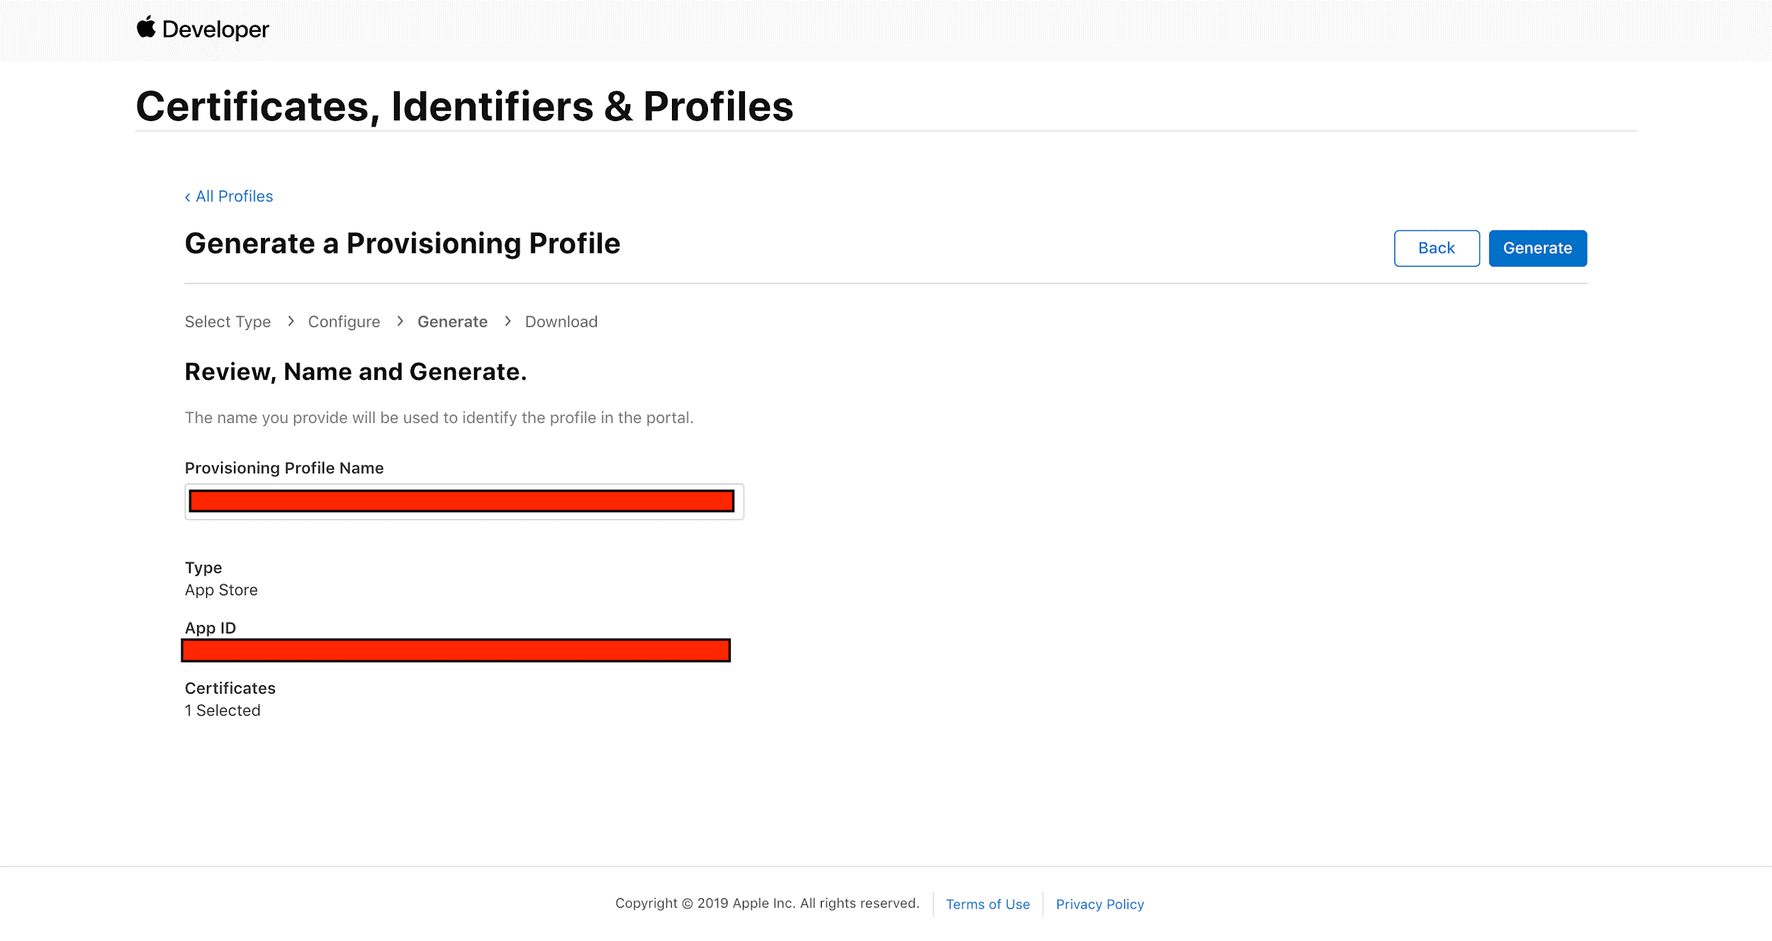Click chevron between Configure and Generate steps

point(400,322)
